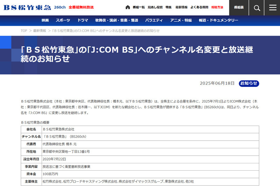Select 番組一覧 in top navigation
The height and width of the screenshot is (186, 280).
click(x=139, y=7)
